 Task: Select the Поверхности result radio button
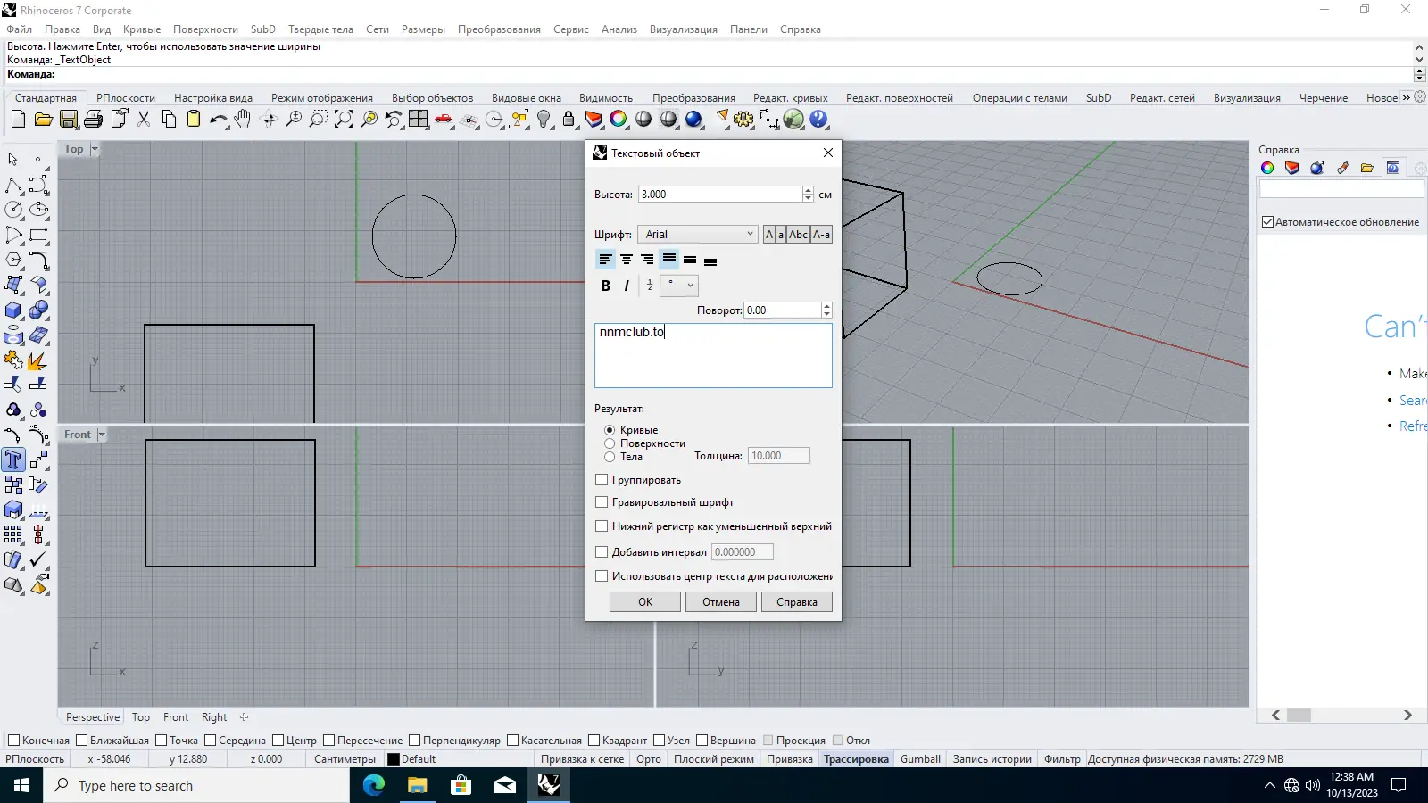[x=610, y=443]
